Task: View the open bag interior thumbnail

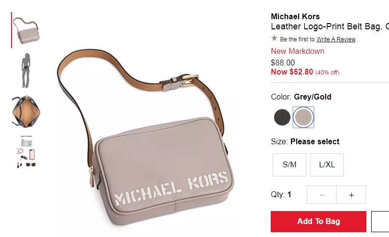Action: click(x=26, y=112)
